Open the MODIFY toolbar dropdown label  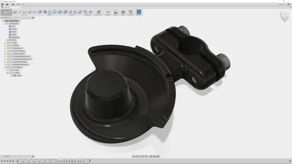point(72,15)
